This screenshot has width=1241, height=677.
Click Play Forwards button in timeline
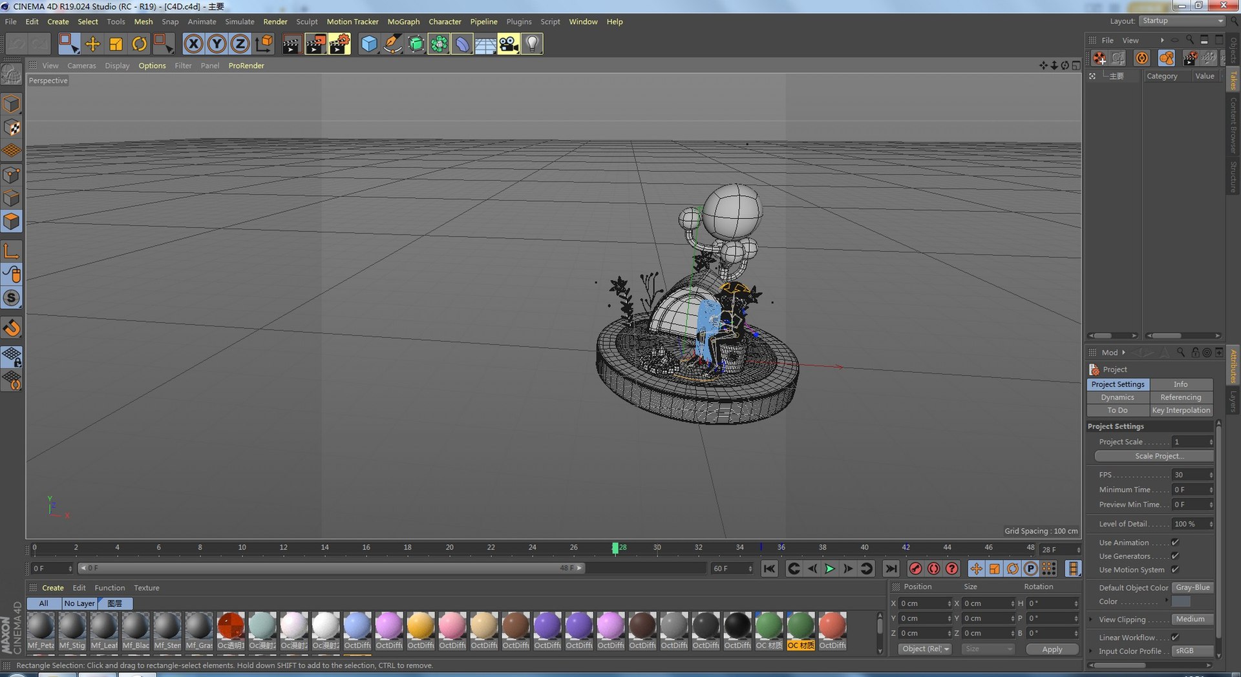[x=830, y=568]
